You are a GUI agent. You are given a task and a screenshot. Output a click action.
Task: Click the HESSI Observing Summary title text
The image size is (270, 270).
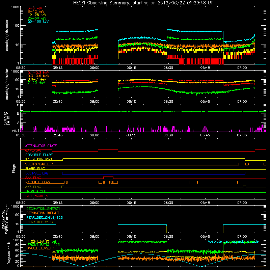click(143, 3)
